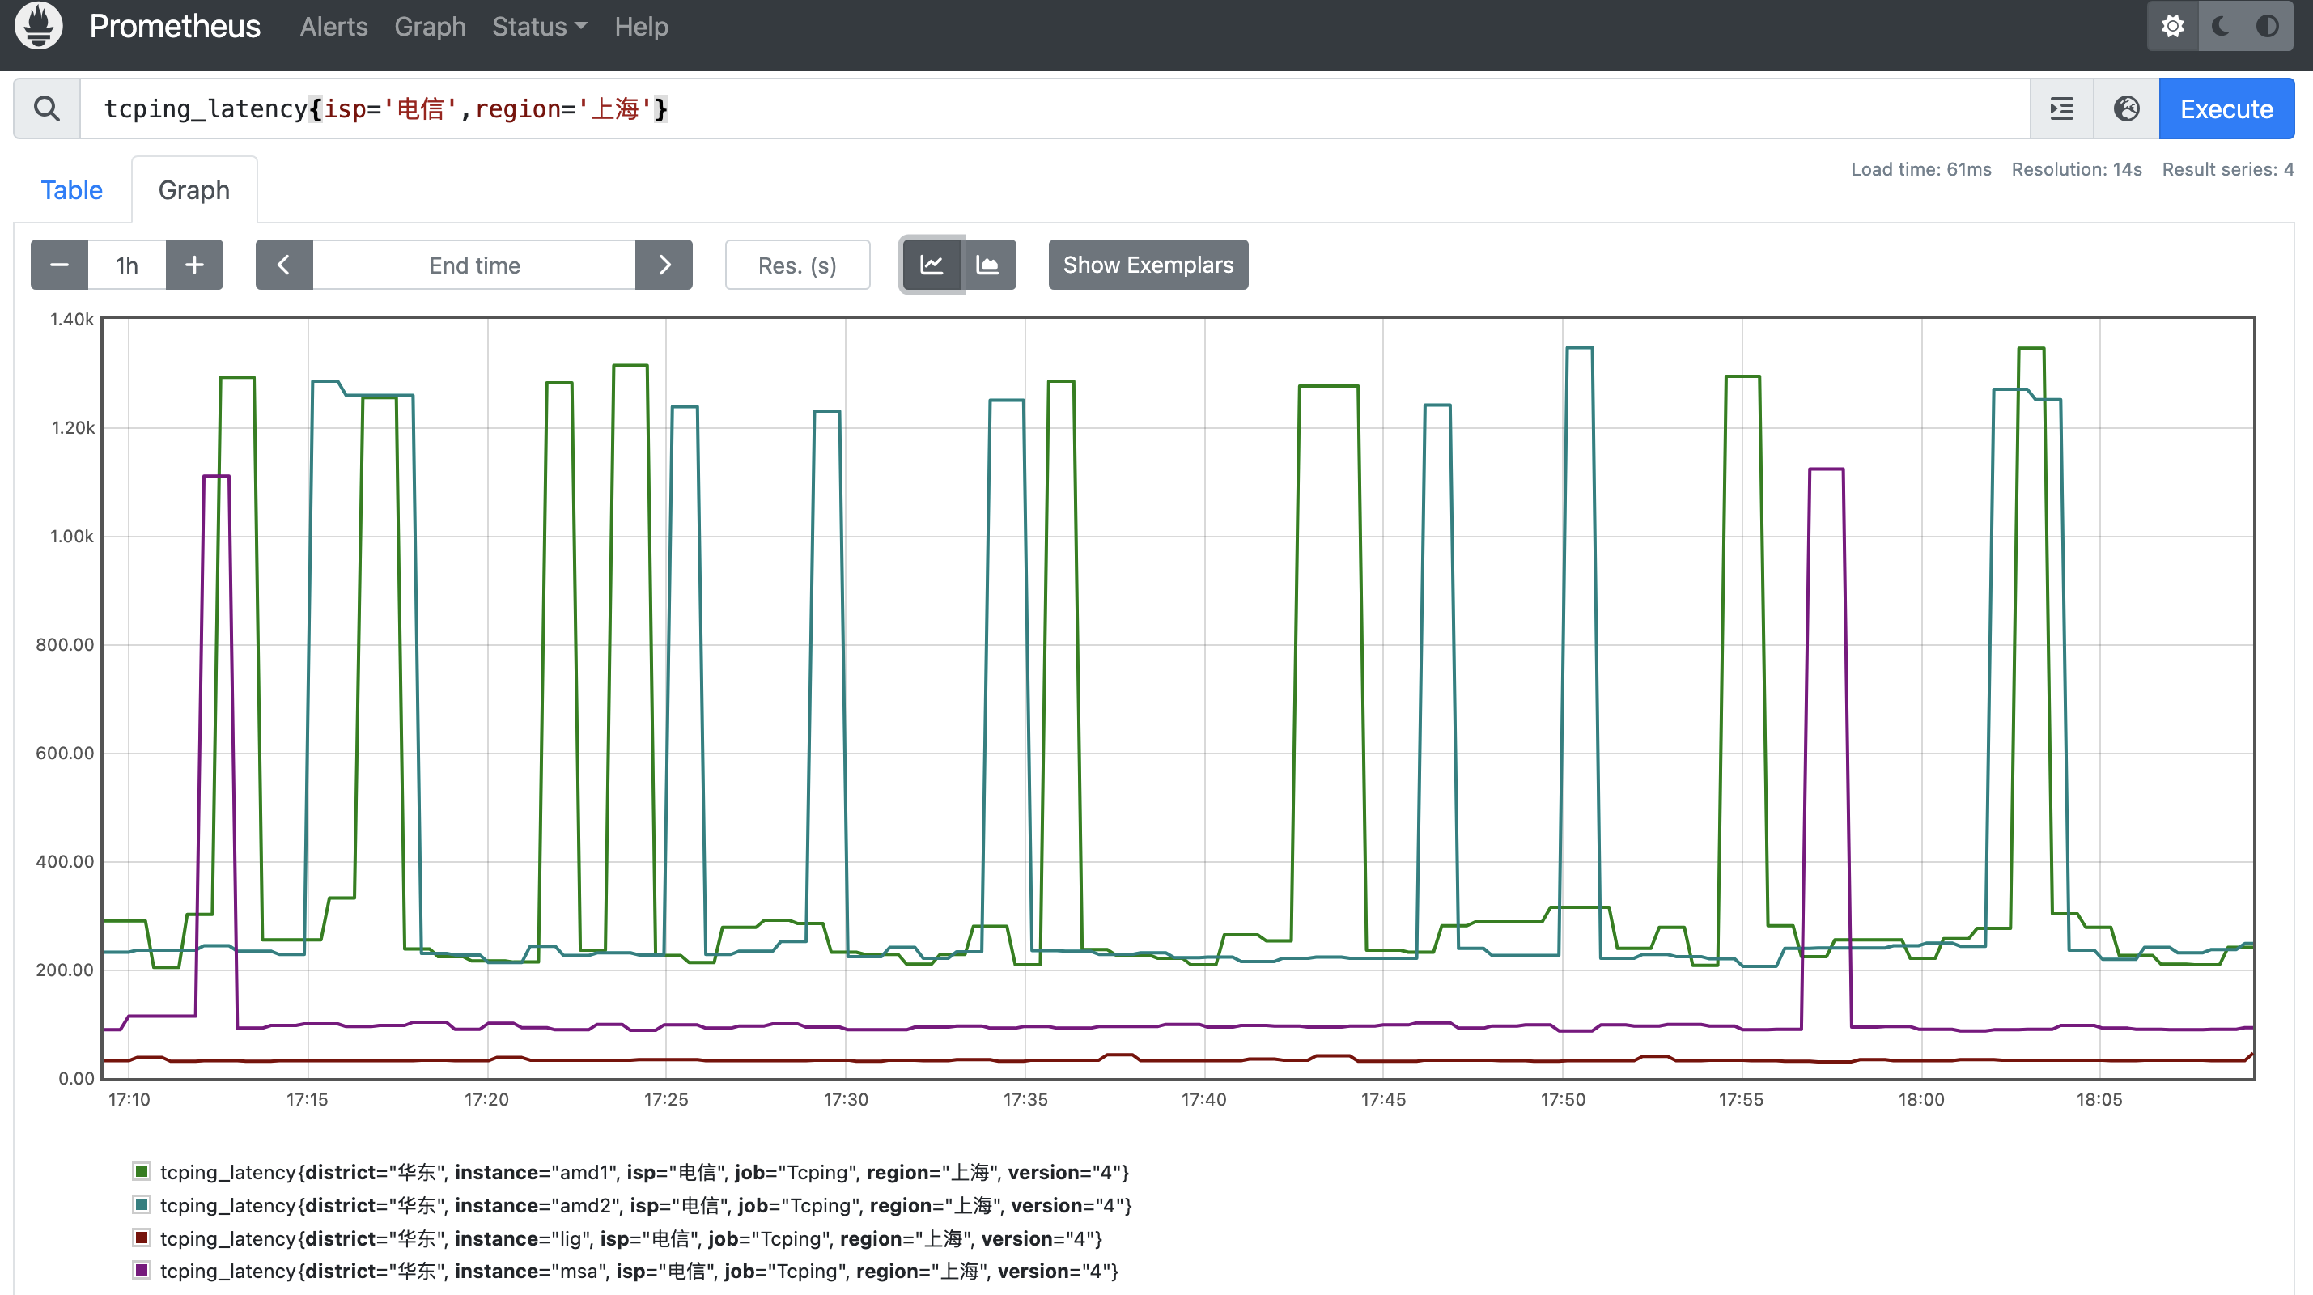This screenshot has height=1295, width=2313.
Task: Click the search magnifier icon
Action: [x=47, y=108]
